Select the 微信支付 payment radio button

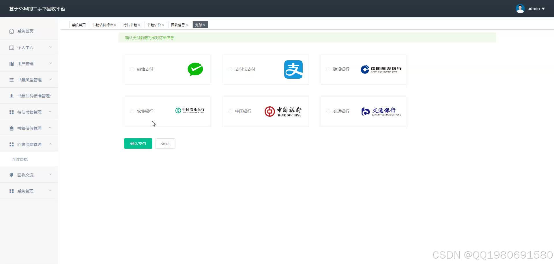132,69
